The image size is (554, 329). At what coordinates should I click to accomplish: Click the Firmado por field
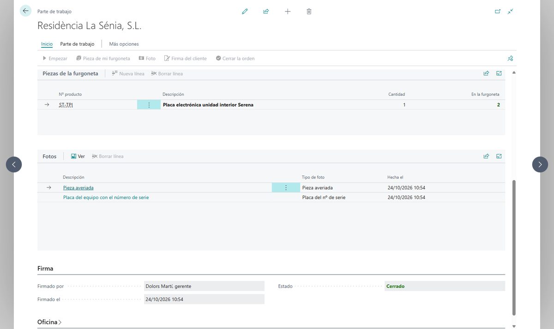[204, 286]
